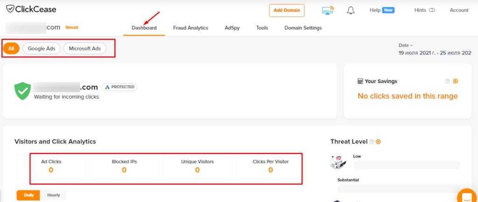Expand the Date dropdown
This screenshot has width=478, height=202.
[x=406, y=45]
